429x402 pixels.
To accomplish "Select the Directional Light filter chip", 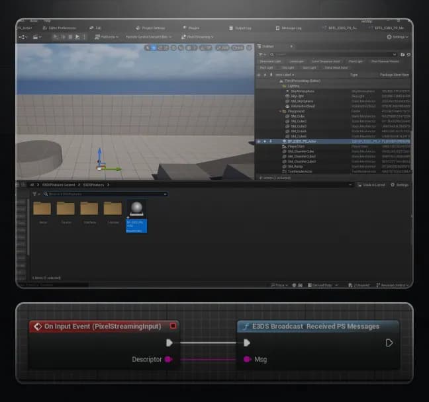I will [x=270, y=61].
